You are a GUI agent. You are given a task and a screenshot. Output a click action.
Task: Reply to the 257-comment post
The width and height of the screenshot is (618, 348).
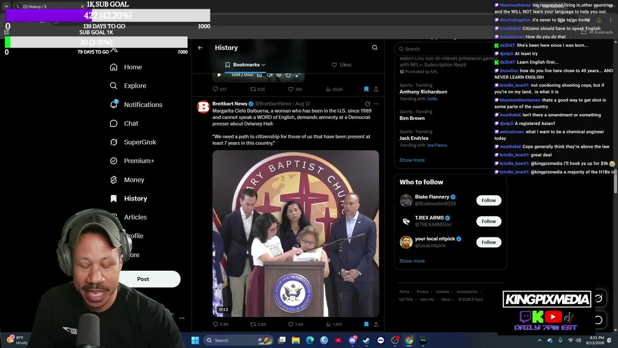[x=220, y=89]
